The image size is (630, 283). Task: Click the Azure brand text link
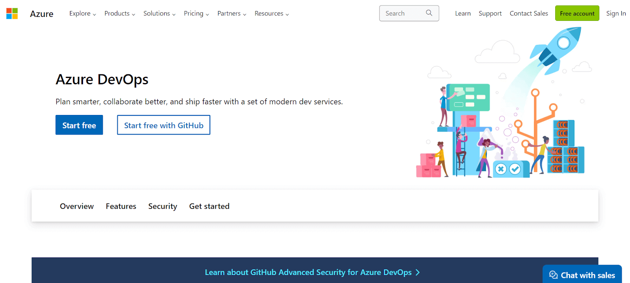click(41, 13)
